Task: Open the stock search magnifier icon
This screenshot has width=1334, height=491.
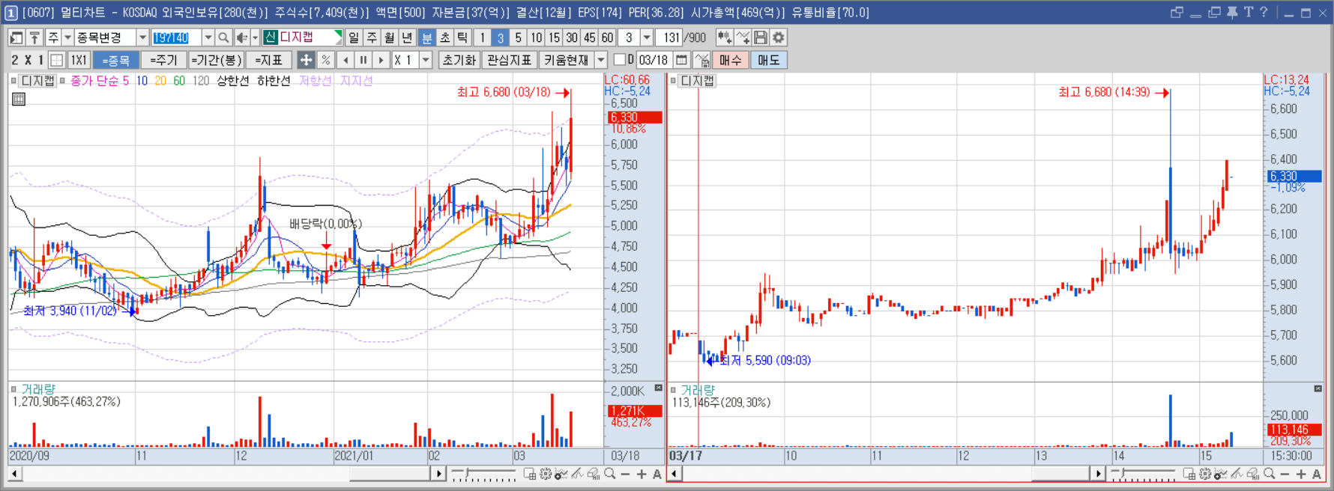Action: tap(223, 37)
